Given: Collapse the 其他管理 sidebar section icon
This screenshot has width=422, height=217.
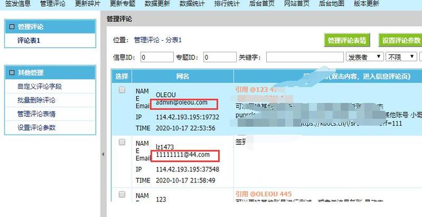Looking at the screenshot, I should 12,72.
